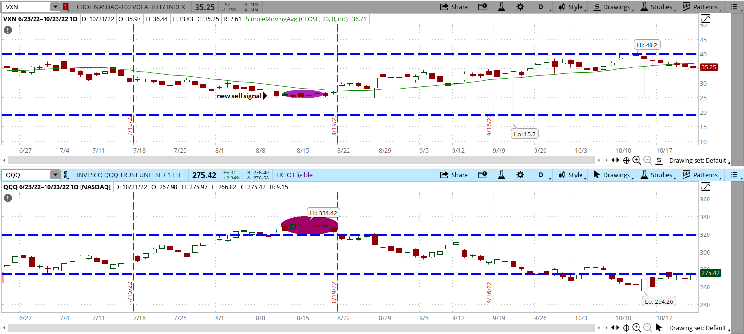The width and height of the screenshot is (744, 334).
Task: Open Drawing set: Default dropdown under QQQ chart
Action: [700, 328]
